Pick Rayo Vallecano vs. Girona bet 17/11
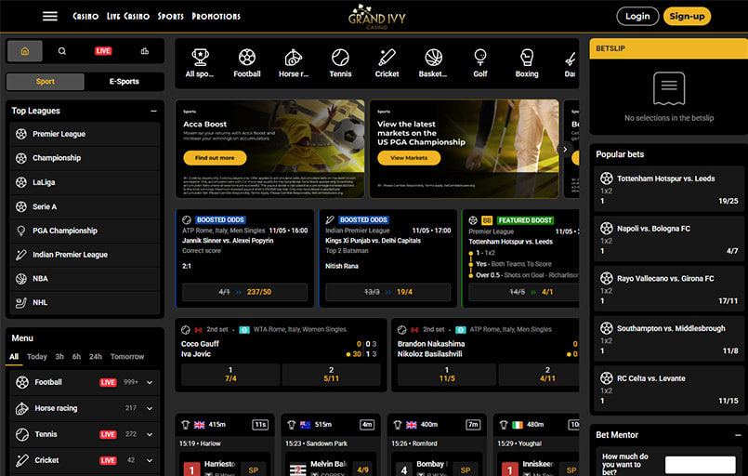This screenshot has width=748, height=476. click(x=669, y=289)
